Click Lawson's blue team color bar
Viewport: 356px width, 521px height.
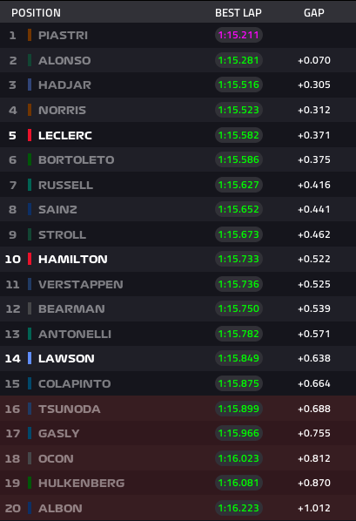point(30,359)
